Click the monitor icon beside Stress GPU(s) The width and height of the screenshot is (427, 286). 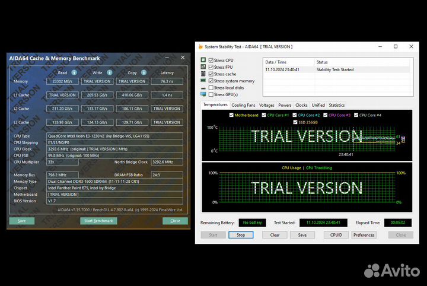(203, 94)
